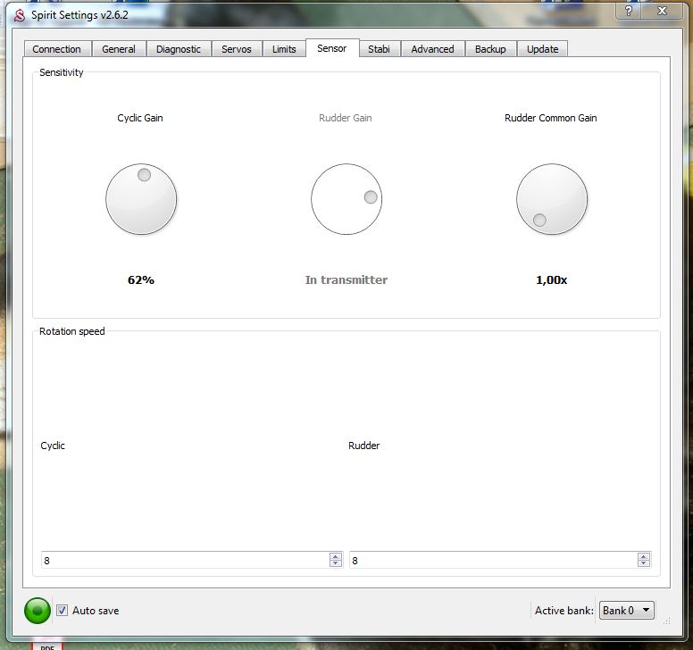Open the Update tab
This screenshot has width=693, height=650.
542,49
